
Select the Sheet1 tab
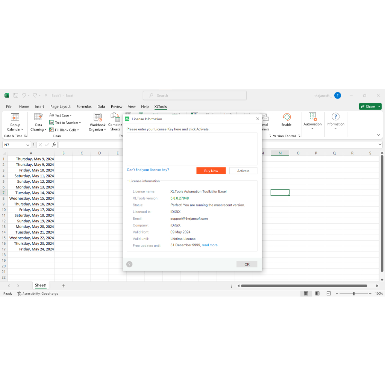[x=41, y=285]
